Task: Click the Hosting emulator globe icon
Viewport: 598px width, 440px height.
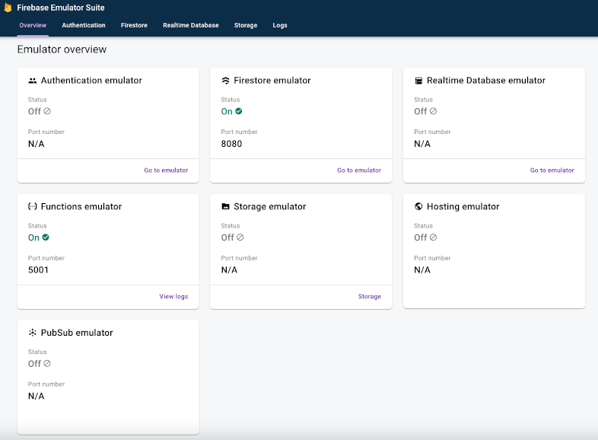Action: pyautogui.click(x=418, y=206)
